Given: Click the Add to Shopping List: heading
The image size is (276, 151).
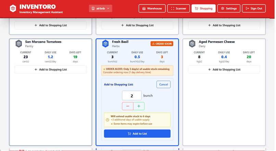Looking at the screenshot, I should 118,85.
